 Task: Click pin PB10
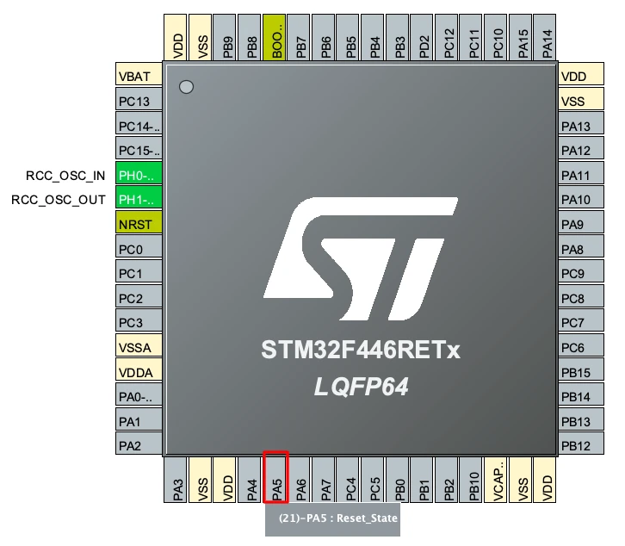tap(471, 480)
